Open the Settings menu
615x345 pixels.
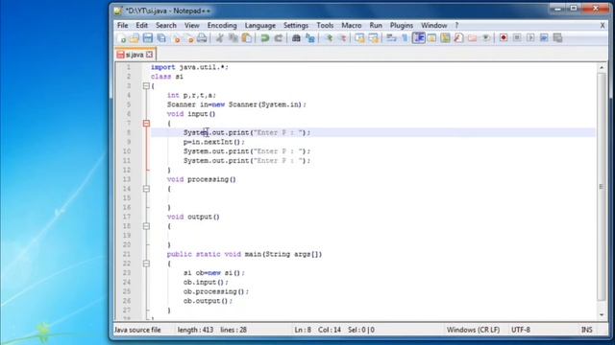point(296,26)
